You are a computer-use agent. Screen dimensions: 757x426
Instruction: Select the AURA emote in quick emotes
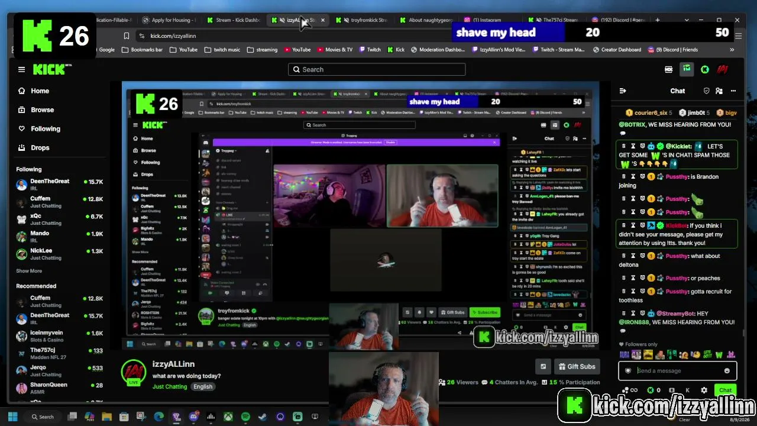click(x=625, y=355)
